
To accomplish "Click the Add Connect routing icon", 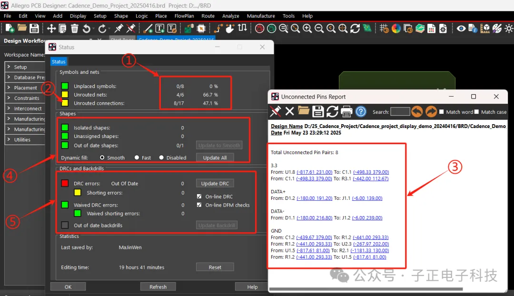I will coord(218,29).
